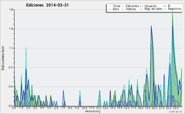Click the '2 h' x-axis label
185x114 pixels.
click(x=28, y=108)
